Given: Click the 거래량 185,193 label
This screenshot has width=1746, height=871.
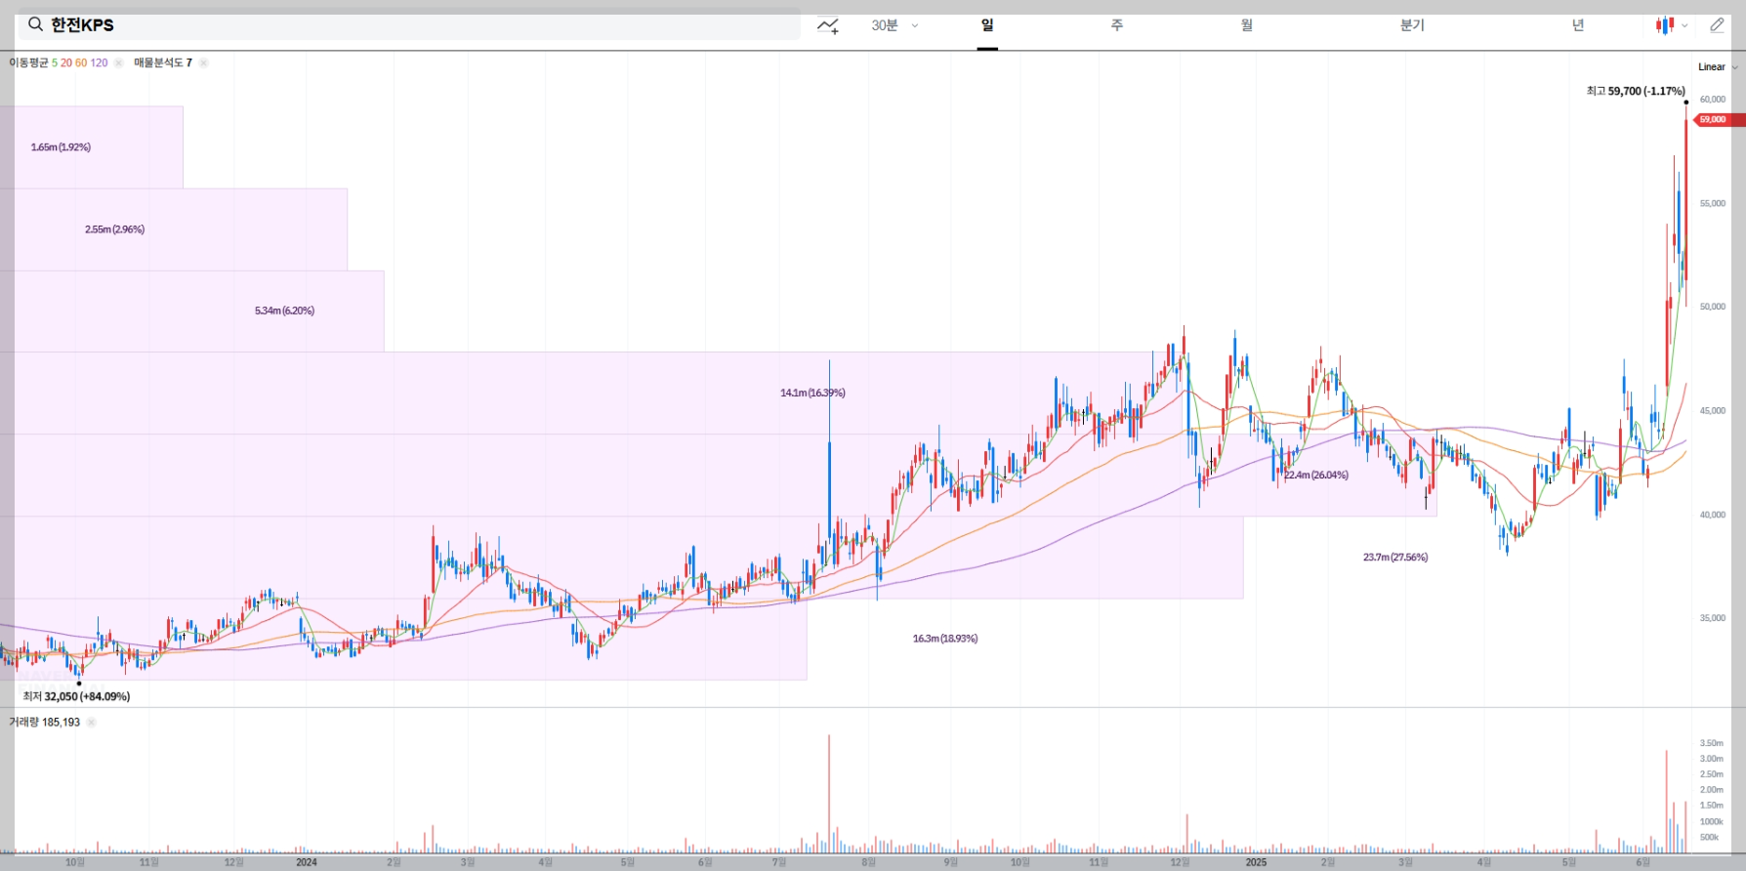Looking at the screenshot, I should pyautogui.click(x=45, y=723).
